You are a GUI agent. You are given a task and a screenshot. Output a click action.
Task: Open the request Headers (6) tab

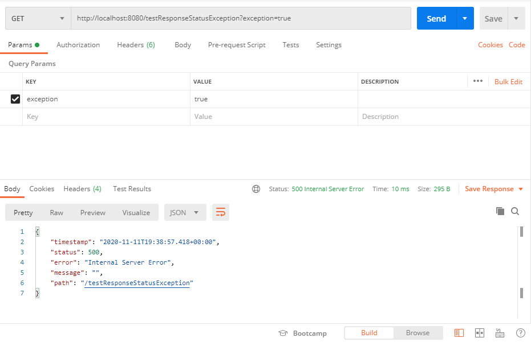pos(136,45)
